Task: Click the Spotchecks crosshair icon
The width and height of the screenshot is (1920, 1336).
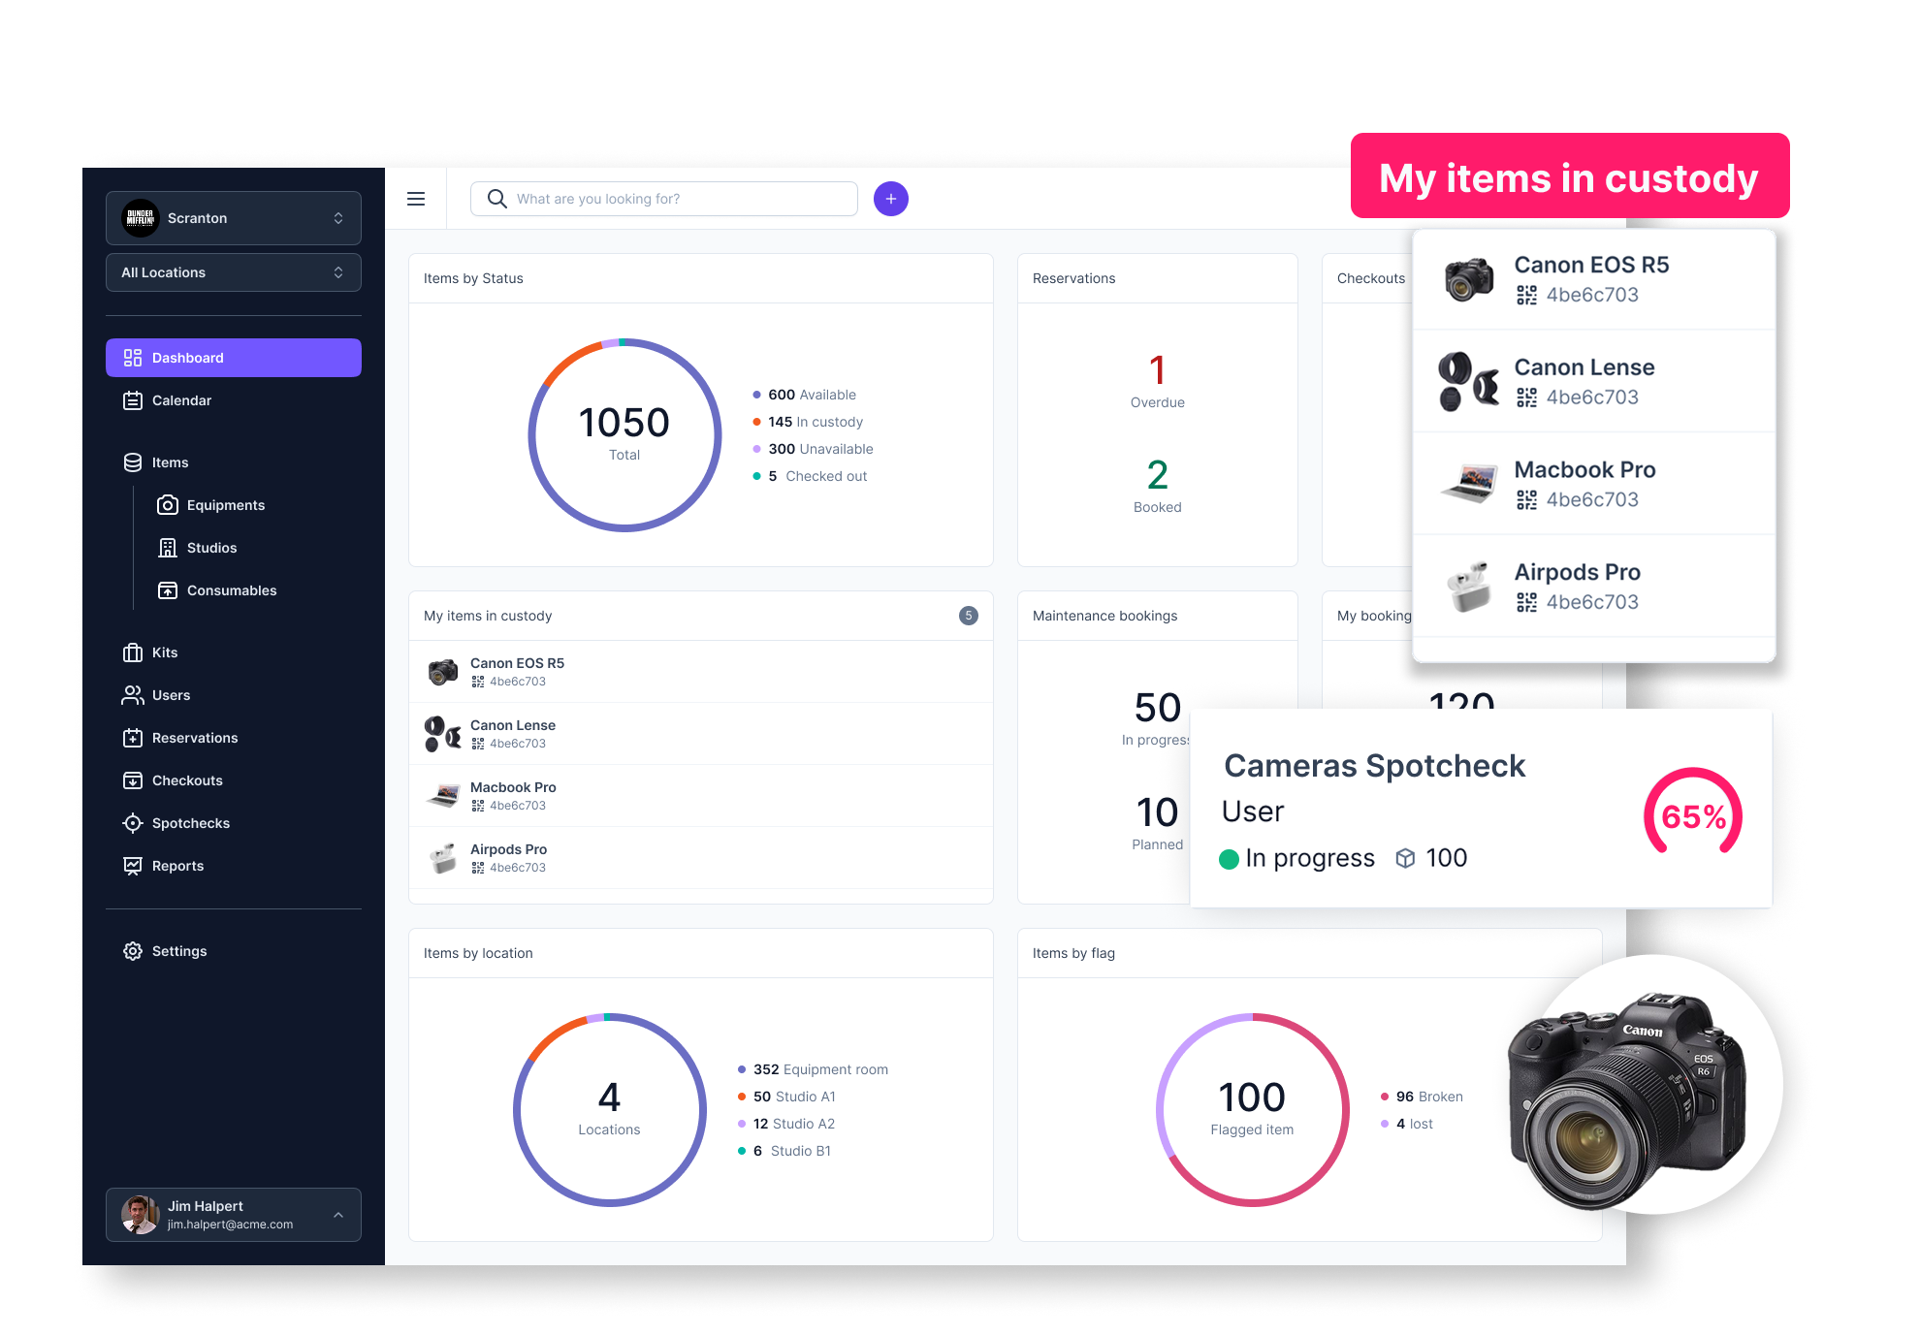Action: tap(133, 823)
